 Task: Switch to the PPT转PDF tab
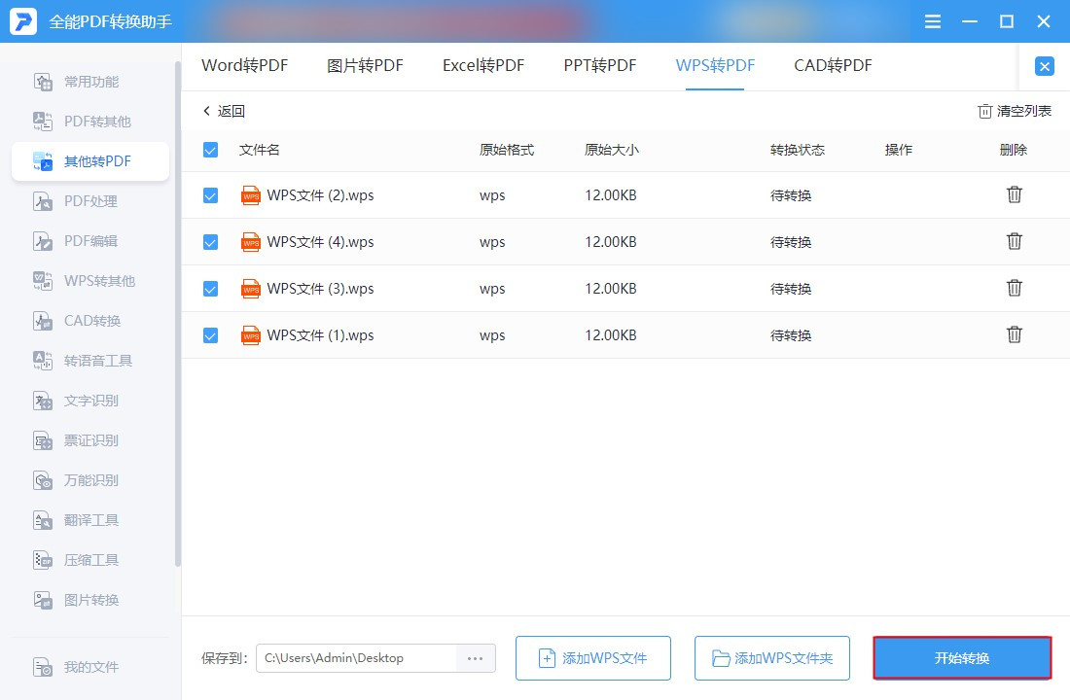(x=600, y=65)
